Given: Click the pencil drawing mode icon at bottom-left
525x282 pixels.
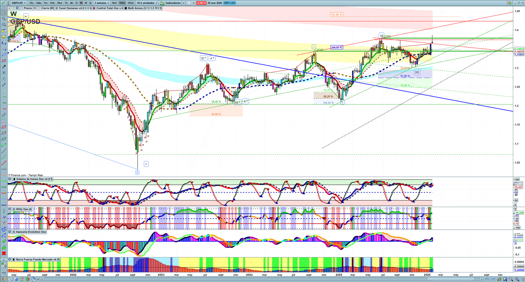Looking at the screenshot, I should tap(4, 279).
